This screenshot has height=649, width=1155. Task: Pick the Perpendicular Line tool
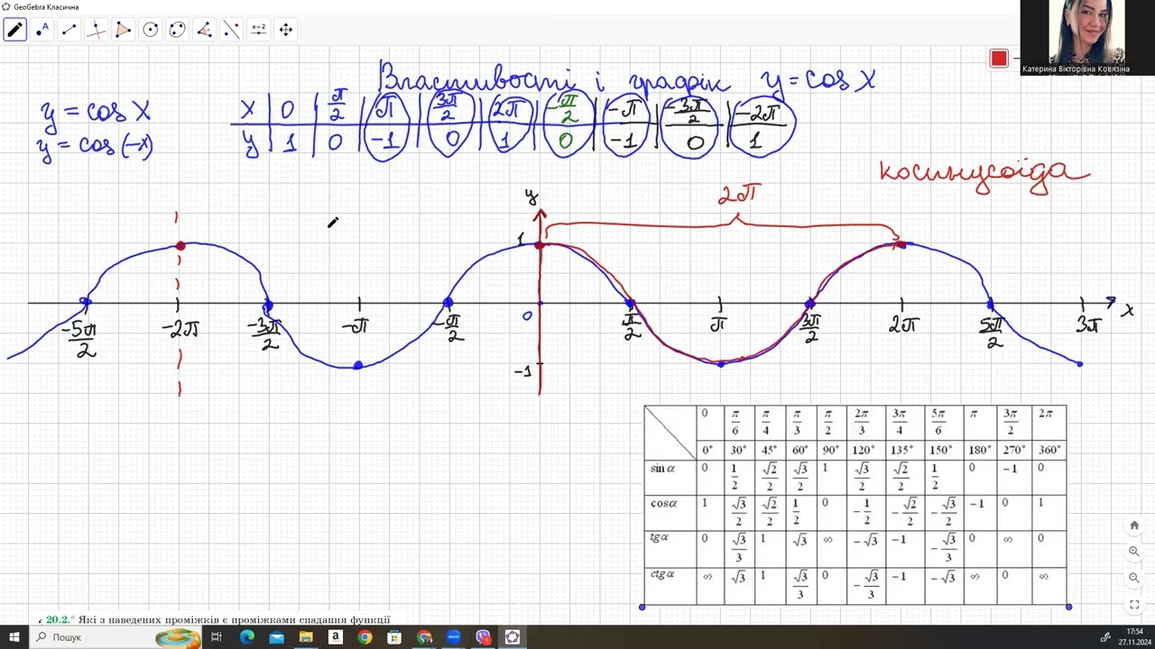click(x=97, y=30)
